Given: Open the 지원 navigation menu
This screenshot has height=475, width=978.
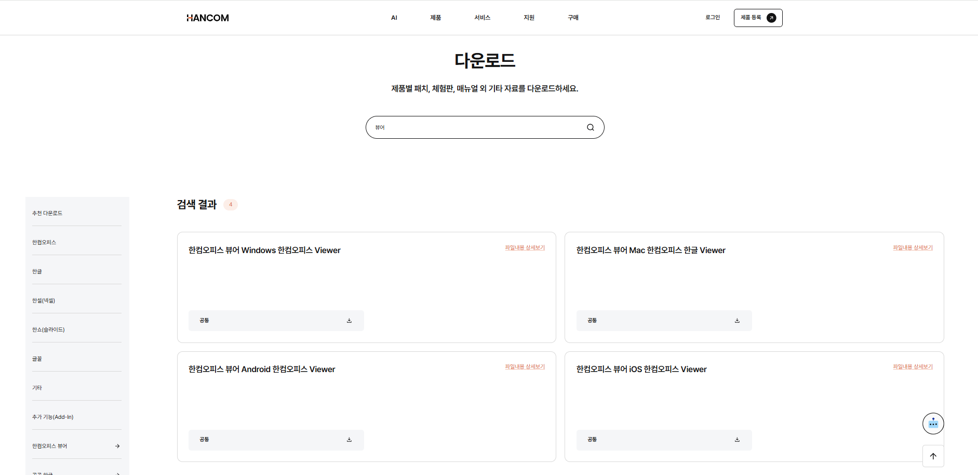Looking at the screenshot, I should (529, 18).
